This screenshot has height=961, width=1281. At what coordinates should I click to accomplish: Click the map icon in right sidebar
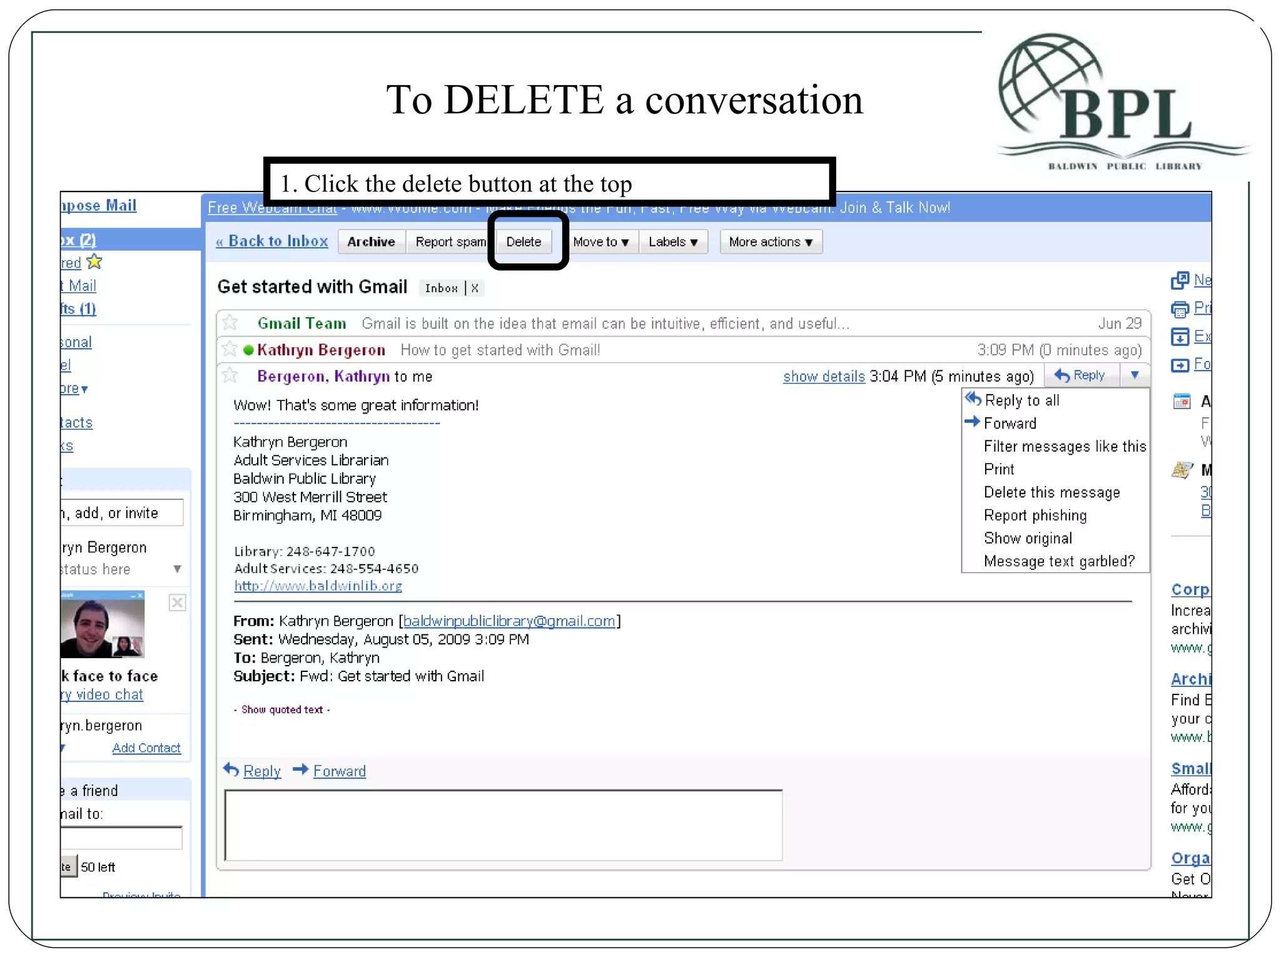(x=1182, y=470)
